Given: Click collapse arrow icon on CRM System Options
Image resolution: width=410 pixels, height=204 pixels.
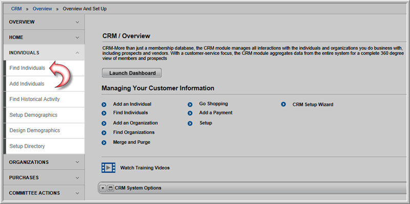Looking at the screenshot, I should (103, 188).
